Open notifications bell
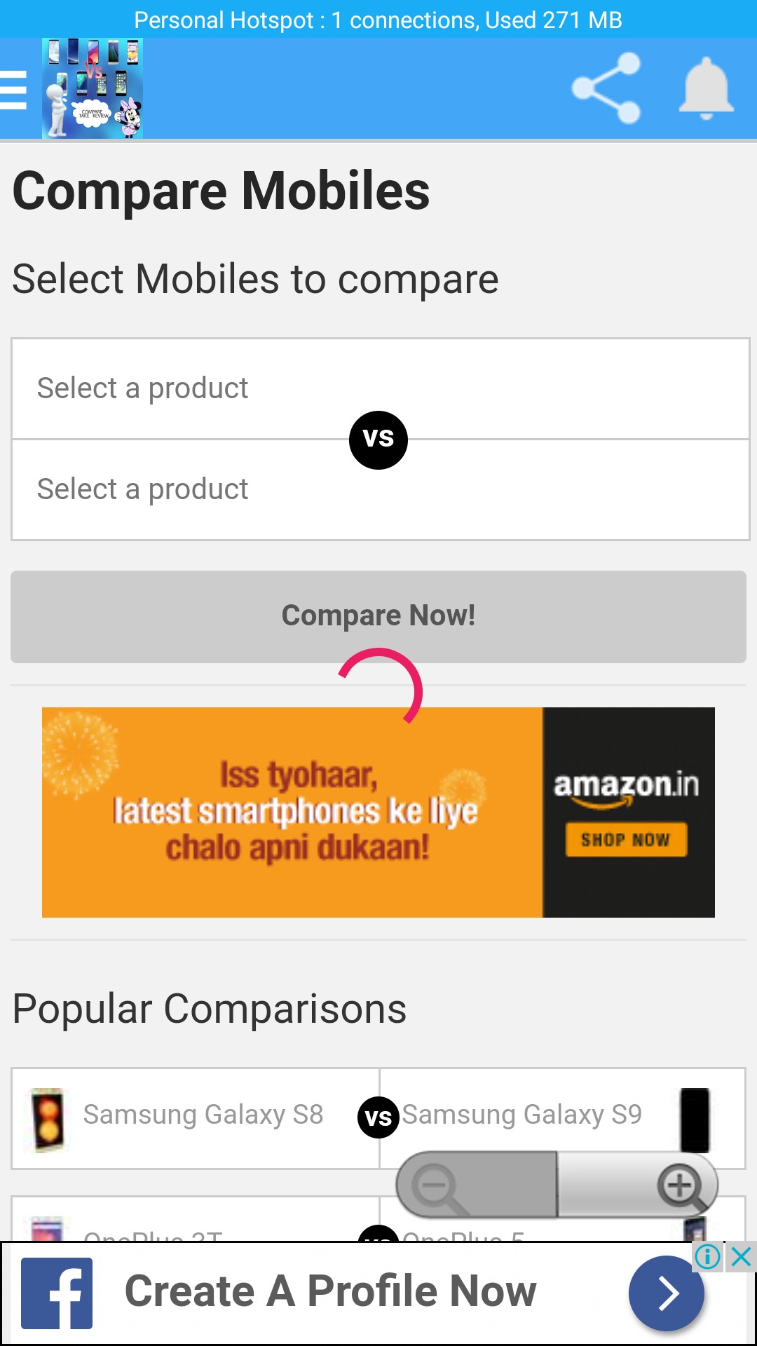The height and width of the screenshot is (1346, 757). coord(706,88)
